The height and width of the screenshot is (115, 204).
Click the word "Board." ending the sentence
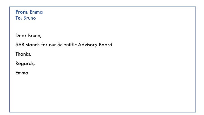click(106, 45)
